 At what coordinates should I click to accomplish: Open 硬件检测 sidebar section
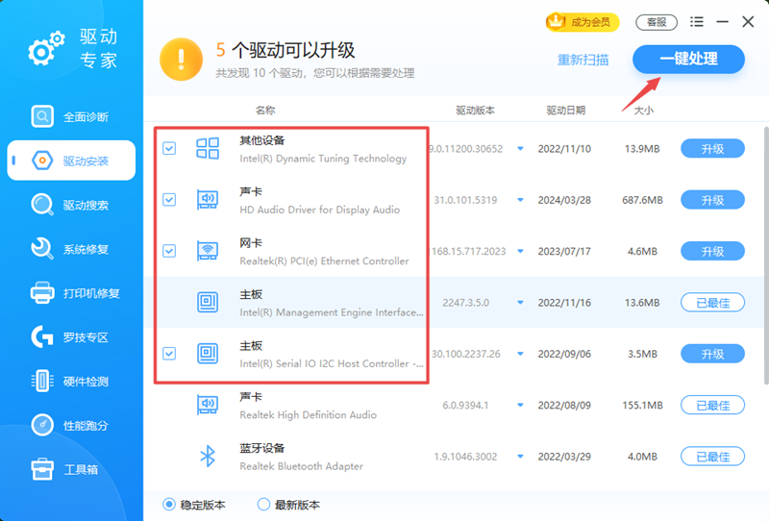[x=71, y=382]
